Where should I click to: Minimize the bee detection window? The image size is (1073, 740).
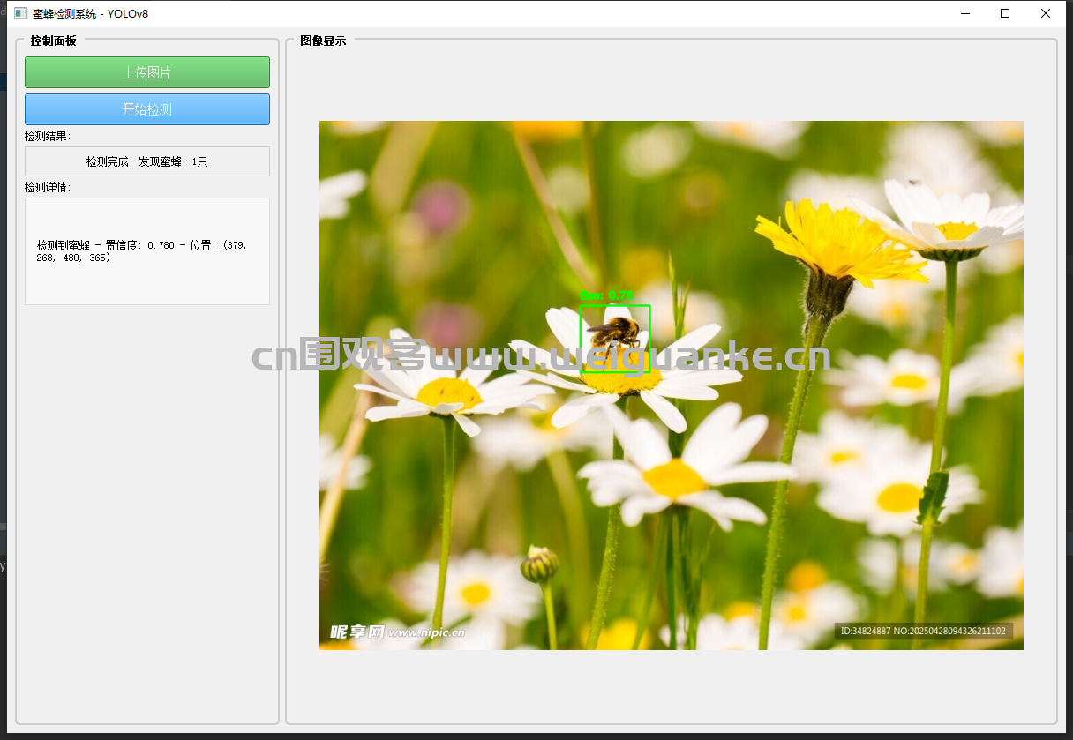point(964,13)
